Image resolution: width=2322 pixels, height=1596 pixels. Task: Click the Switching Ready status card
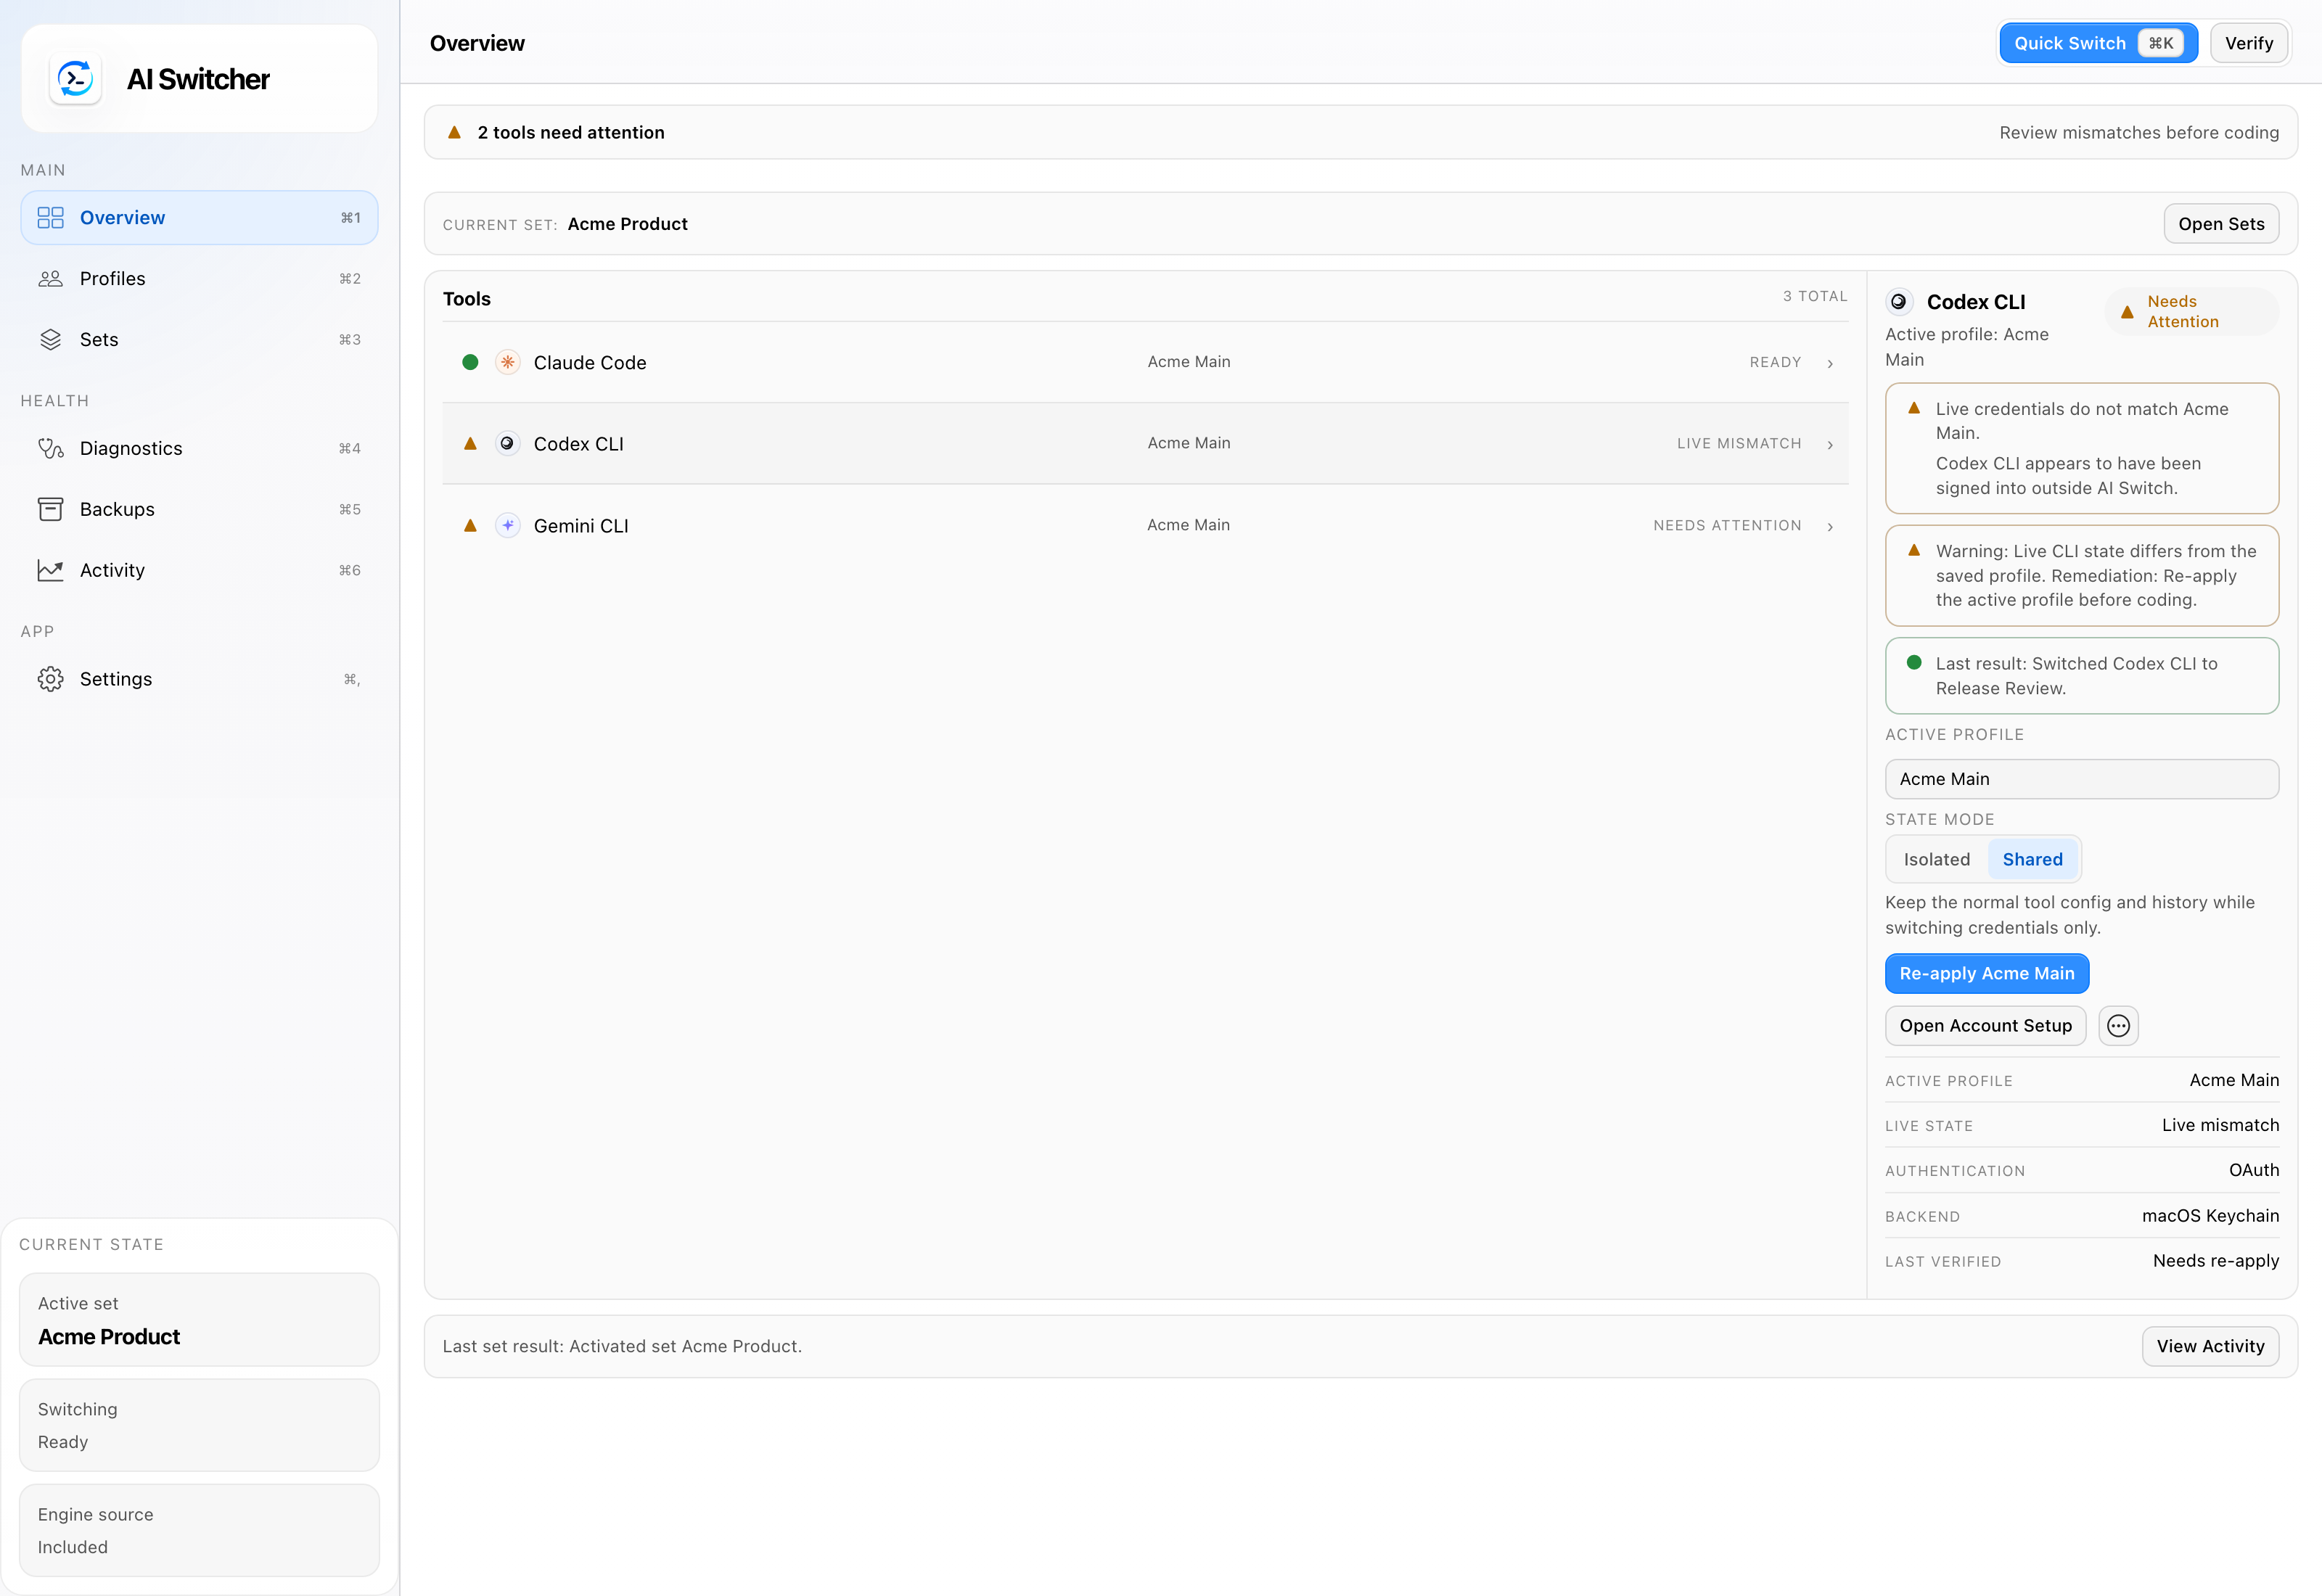pyautogui.click(x=199, y=1425)
